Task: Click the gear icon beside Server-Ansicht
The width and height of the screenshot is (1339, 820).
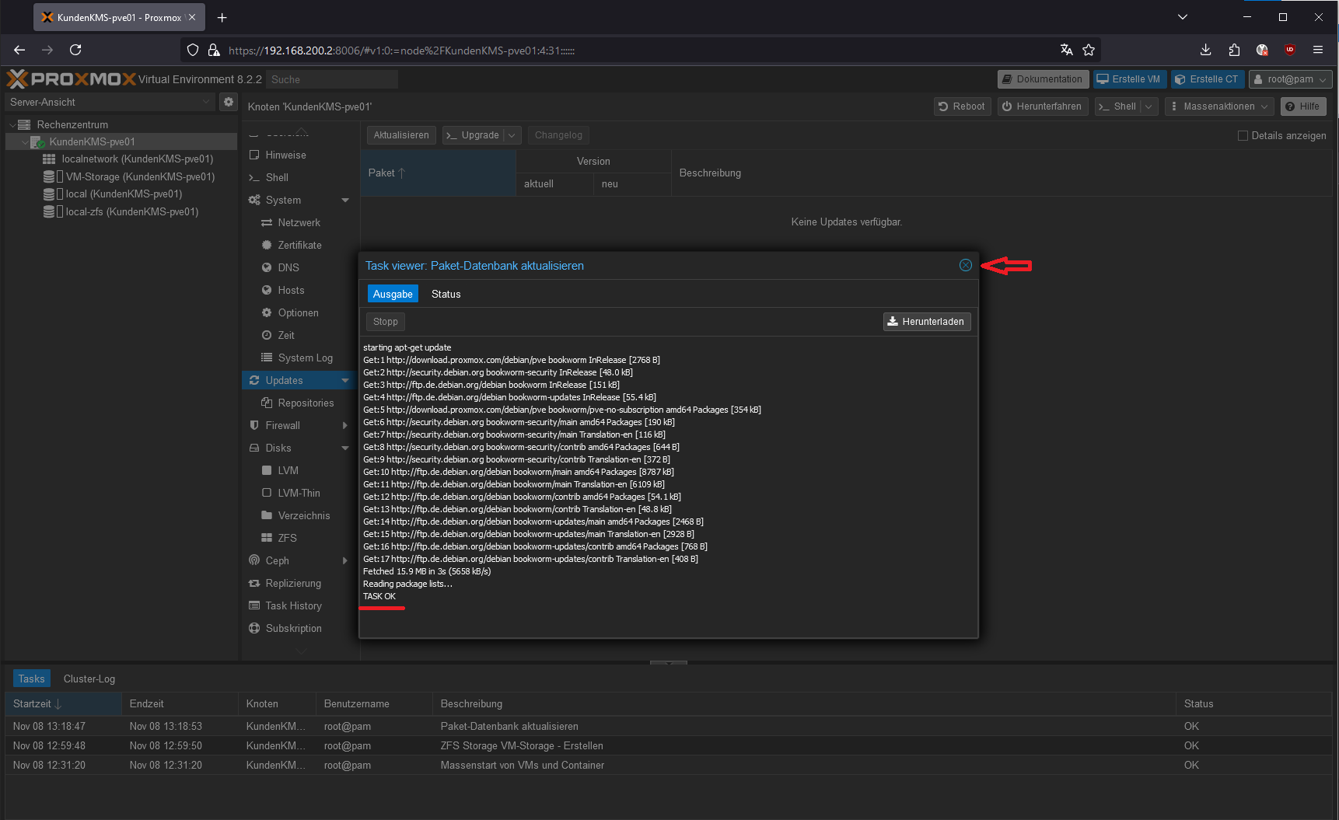Action: pos(228,102)
